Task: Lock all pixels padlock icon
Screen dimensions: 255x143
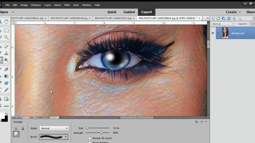Action: (234, 18)
